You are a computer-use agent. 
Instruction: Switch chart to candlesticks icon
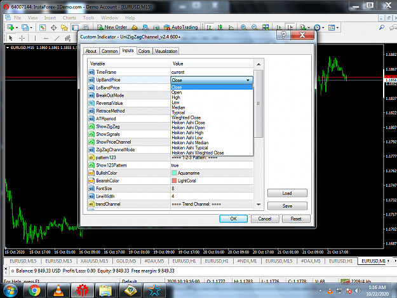pos(220,27)
